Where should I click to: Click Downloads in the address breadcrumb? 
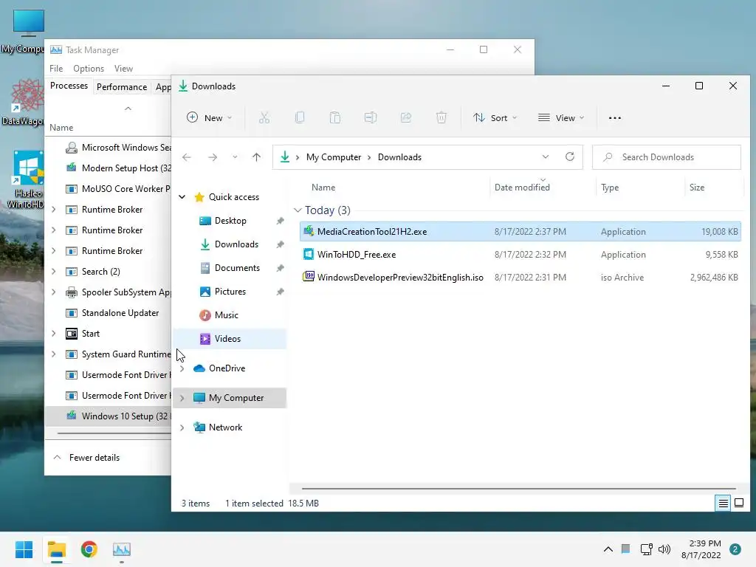coord(399,157)
